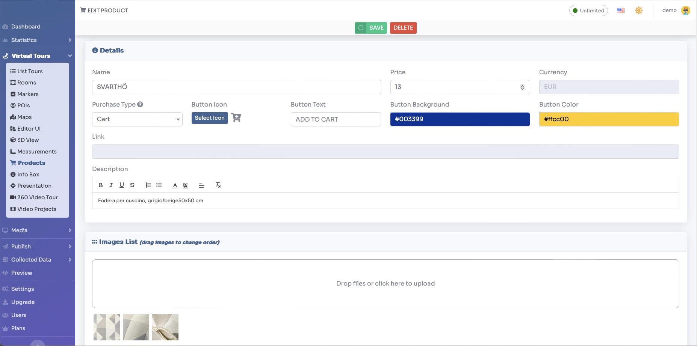
Task: Click the yellow Button Color swatch
Action: click(x=609, y=119)
